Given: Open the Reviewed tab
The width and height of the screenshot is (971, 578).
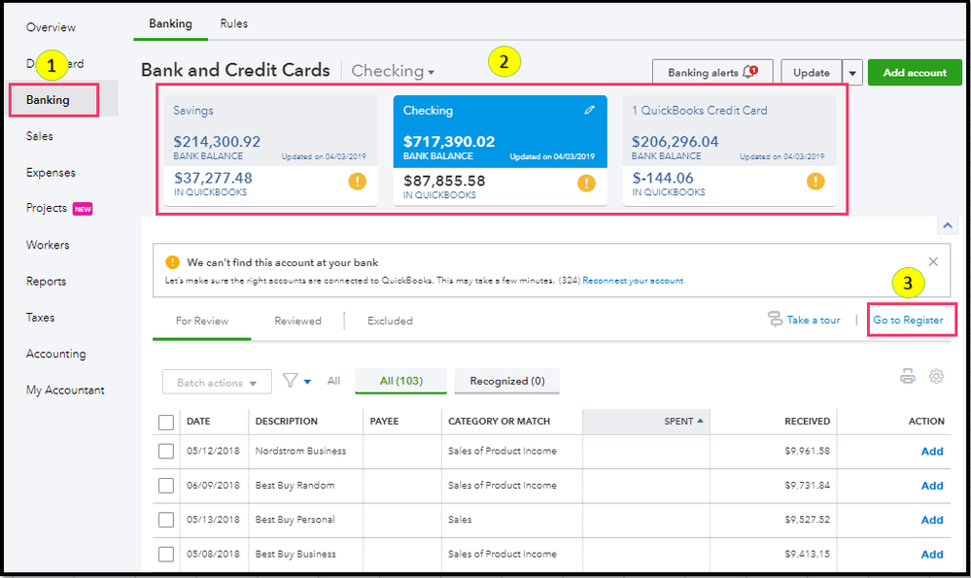Looking at the screenshot, I should pyautogui.click(x=297, y=321).
